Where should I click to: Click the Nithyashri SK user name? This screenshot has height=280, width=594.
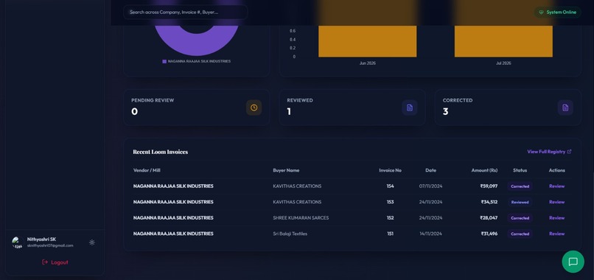coord(41,239)
